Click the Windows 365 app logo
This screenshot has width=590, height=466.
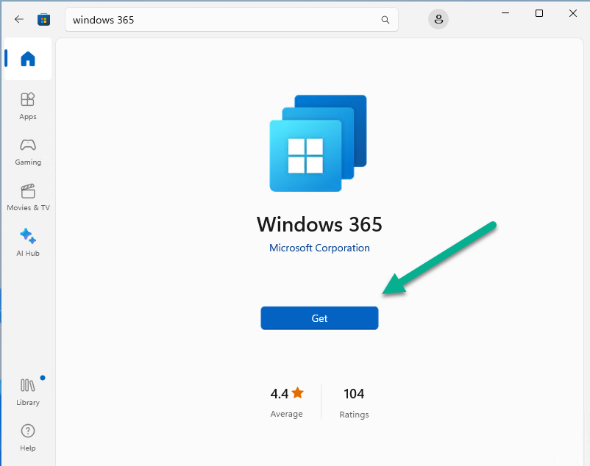tap(319, 143)
